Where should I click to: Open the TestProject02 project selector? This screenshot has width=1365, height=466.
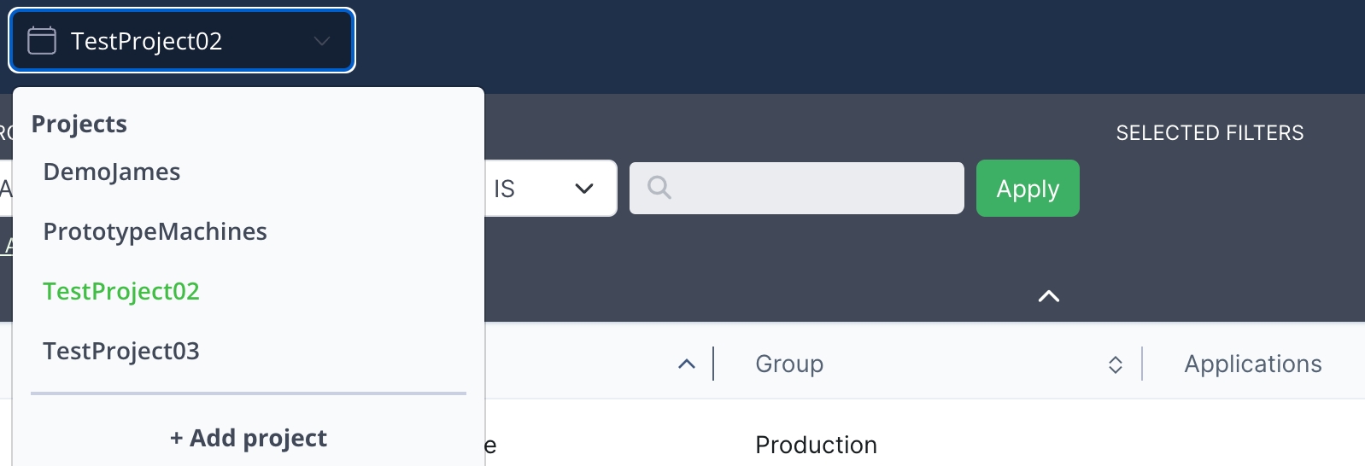[181, 41]
